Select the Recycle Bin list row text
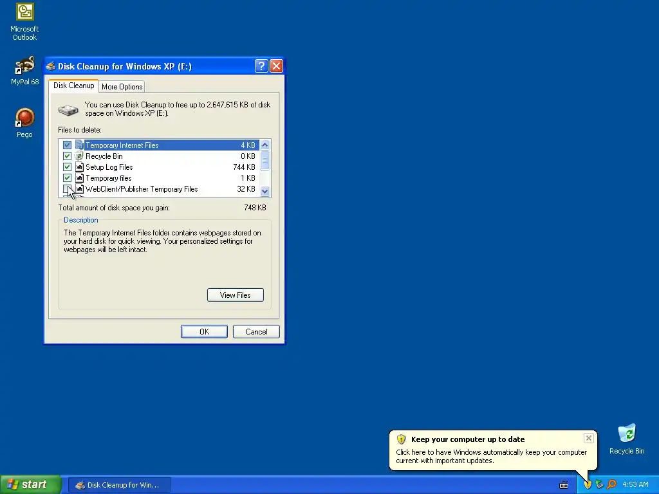The width and height of the screenshot is (659, 494). (104, 156)
